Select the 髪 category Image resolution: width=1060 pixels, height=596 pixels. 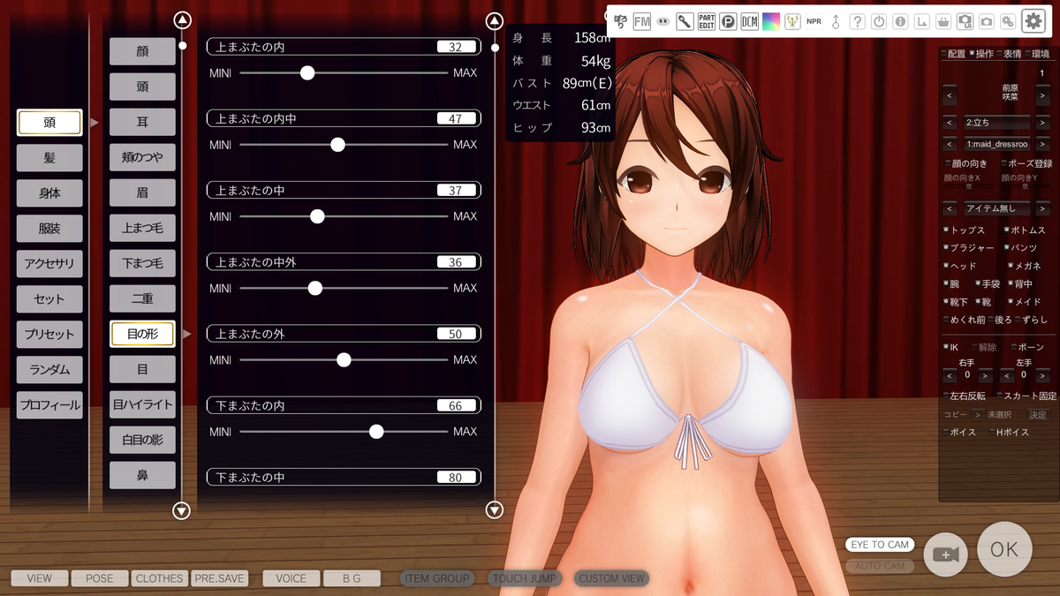49,158
